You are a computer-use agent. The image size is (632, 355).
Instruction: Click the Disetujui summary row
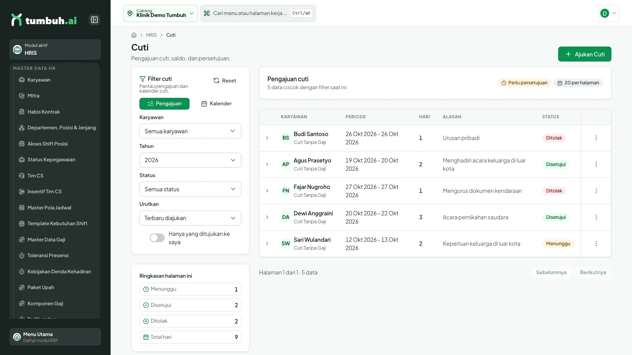[x=190, y=305]
